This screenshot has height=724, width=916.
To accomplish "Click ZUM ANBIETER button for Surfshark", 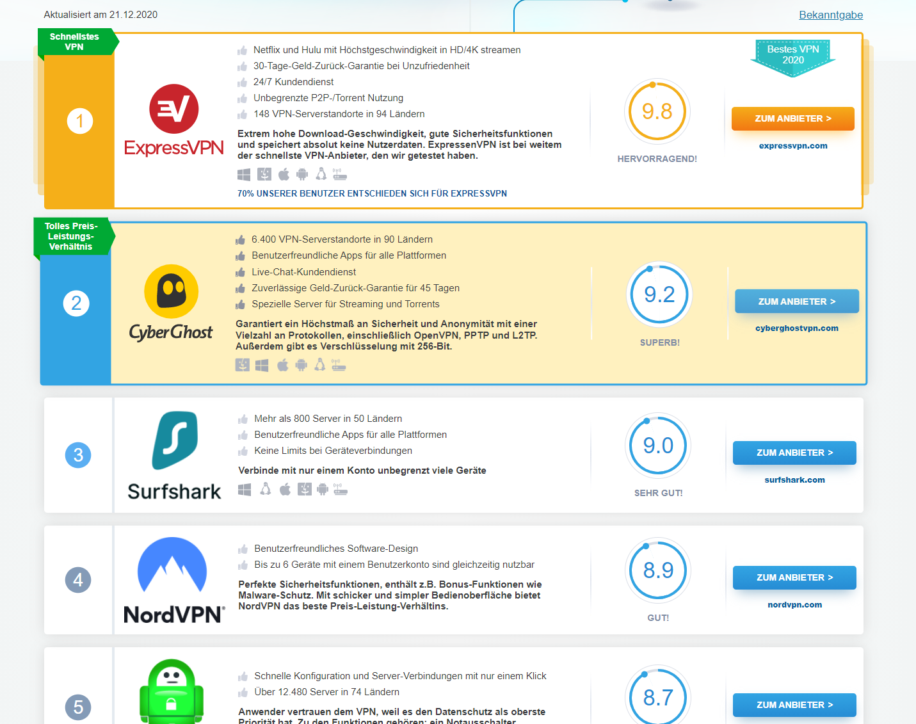I will pyautogui.click(x=794, y=453).
